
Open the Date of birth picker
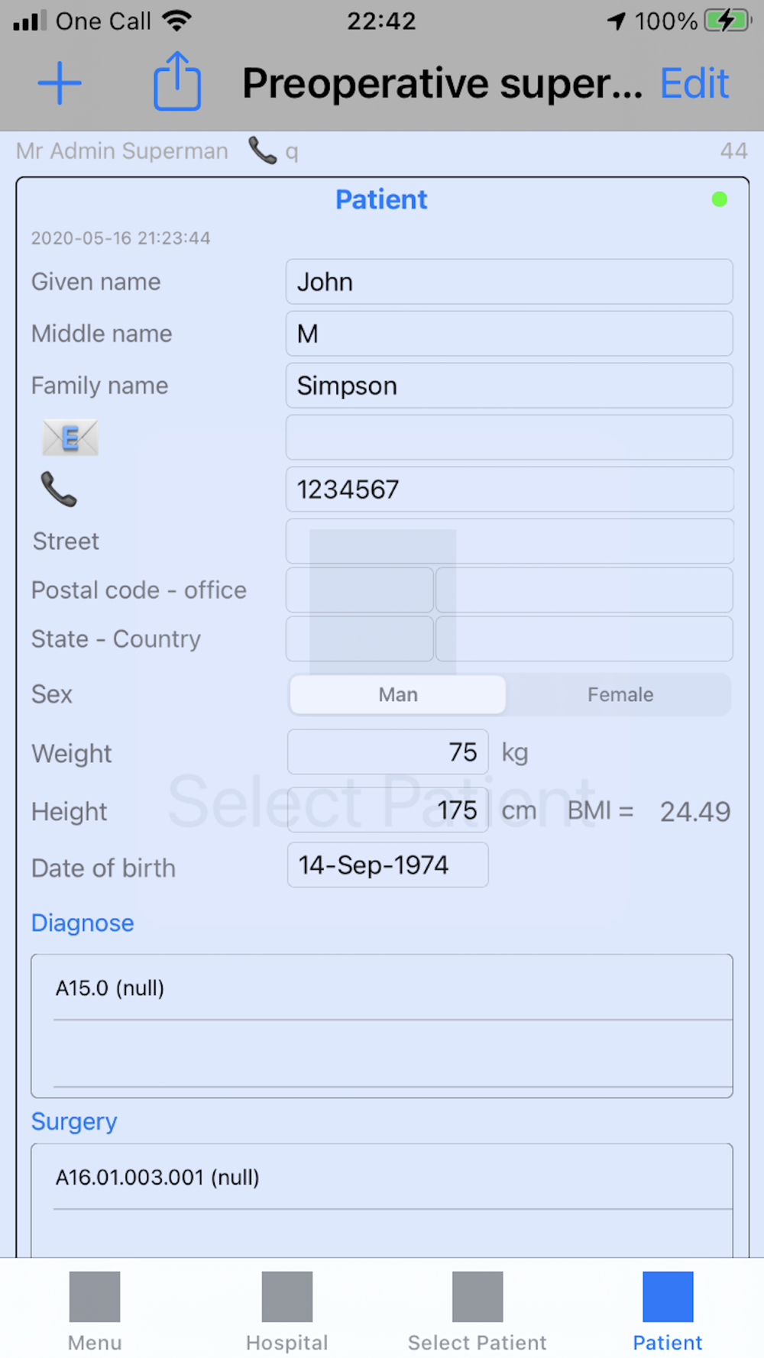(x=387, y=865)
